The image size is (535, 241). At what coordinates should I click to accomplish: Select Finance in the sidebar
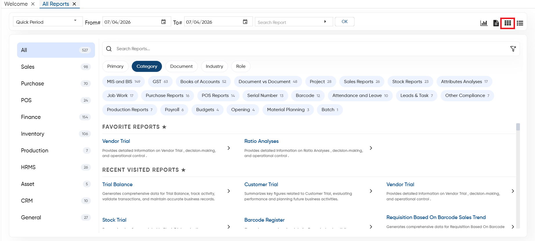coord(56,117)
